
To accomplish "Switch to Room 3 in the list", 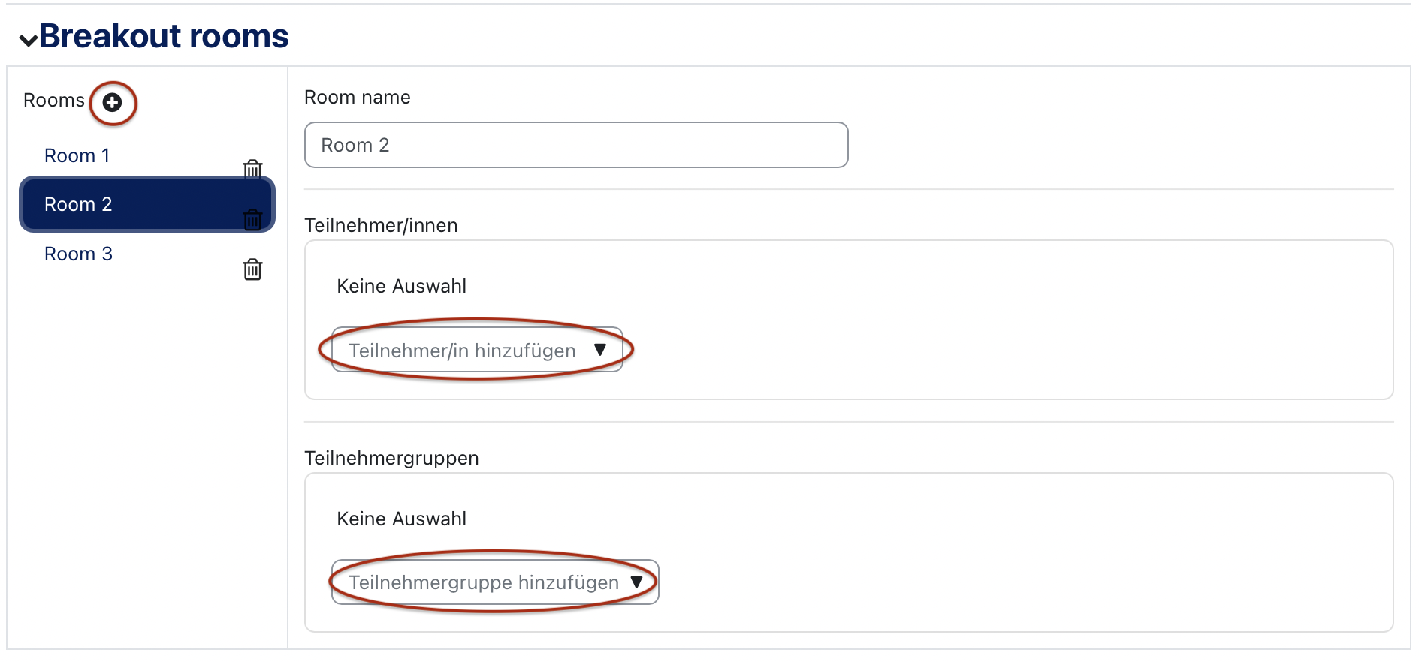I will [78, 254].
